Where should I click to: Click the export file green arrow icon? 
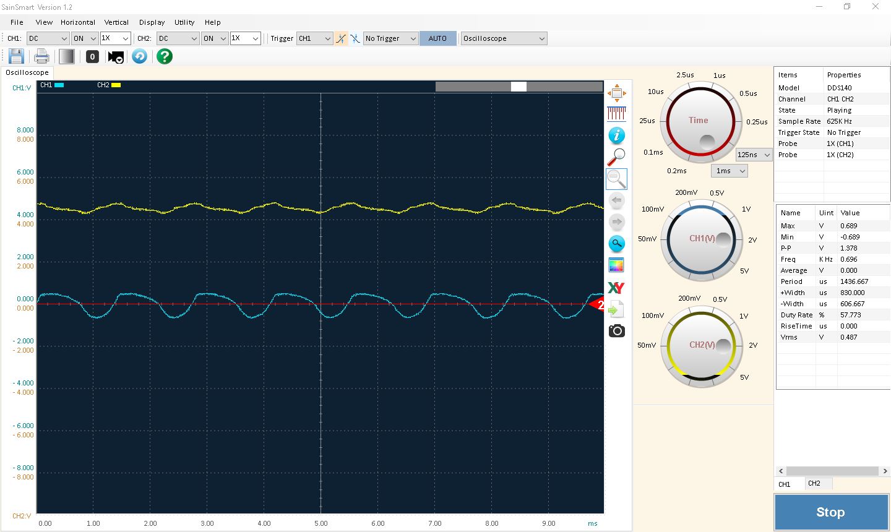pyautogui.click(x=616, y=309)
